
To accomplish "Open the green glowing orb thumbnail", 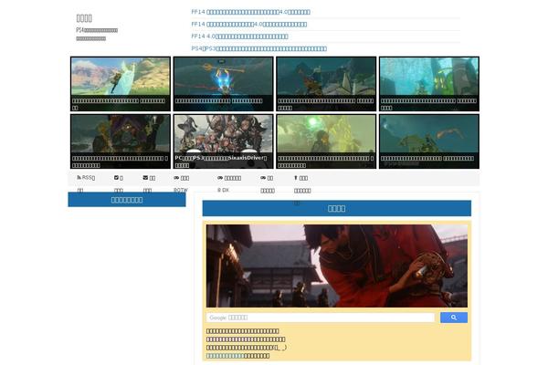I will tap(326, 141).
